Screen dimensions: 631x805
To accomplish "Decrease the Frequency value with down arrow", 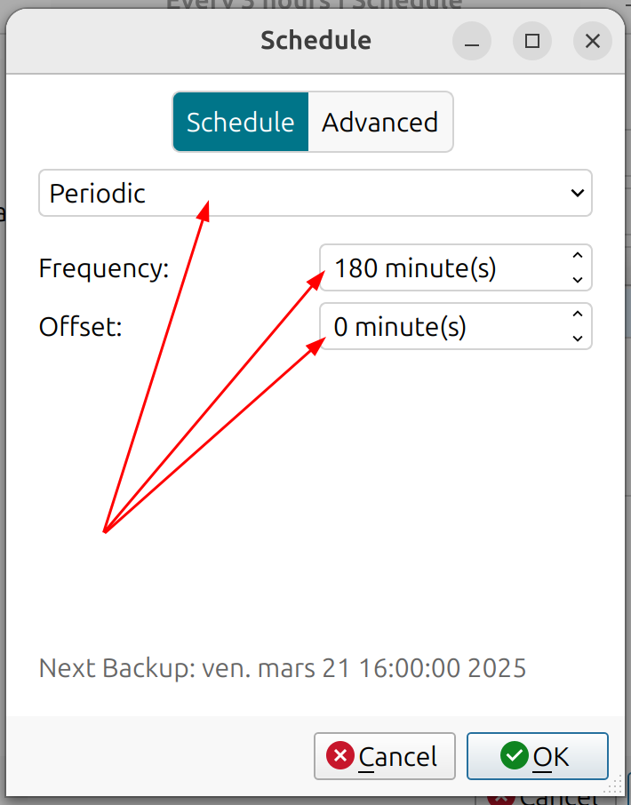I will pyautogui.click(x=577, y=279).
